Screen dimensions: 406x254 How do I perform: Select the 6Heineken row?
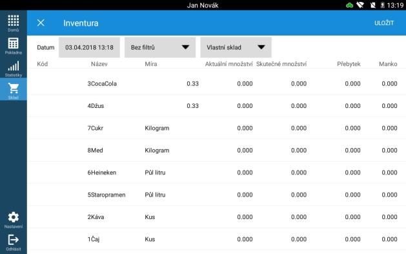[216, 173]
